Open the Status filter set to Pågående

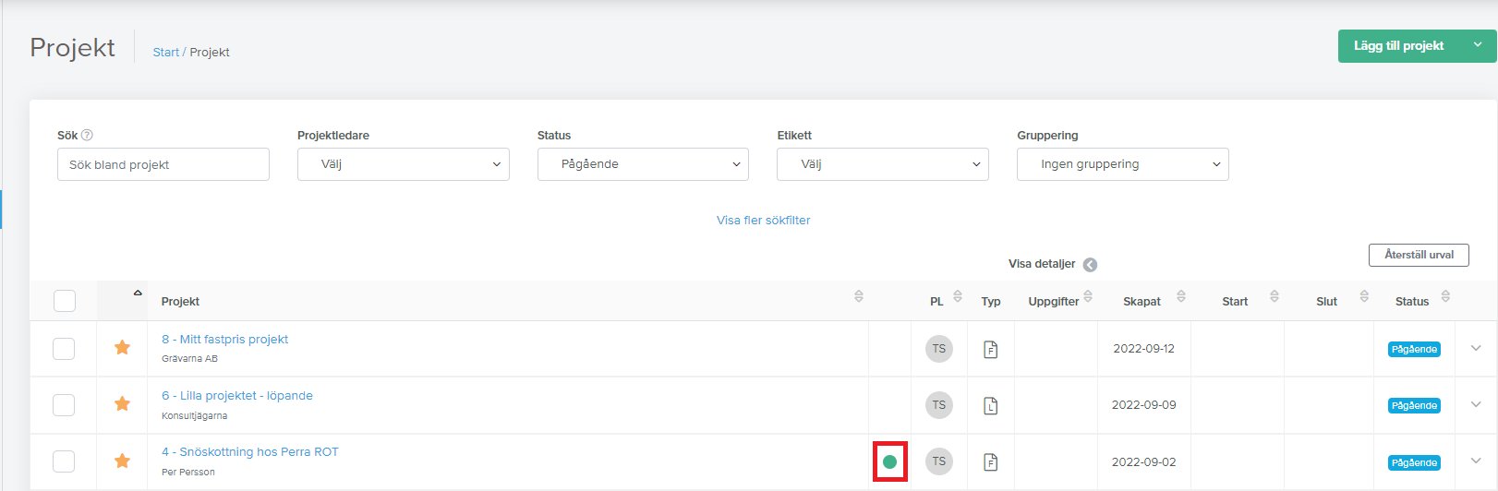coord(643,164)
